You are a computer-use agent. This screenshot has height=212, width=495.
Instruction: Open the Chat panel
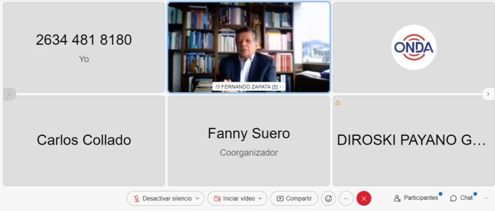click(462, 198)
